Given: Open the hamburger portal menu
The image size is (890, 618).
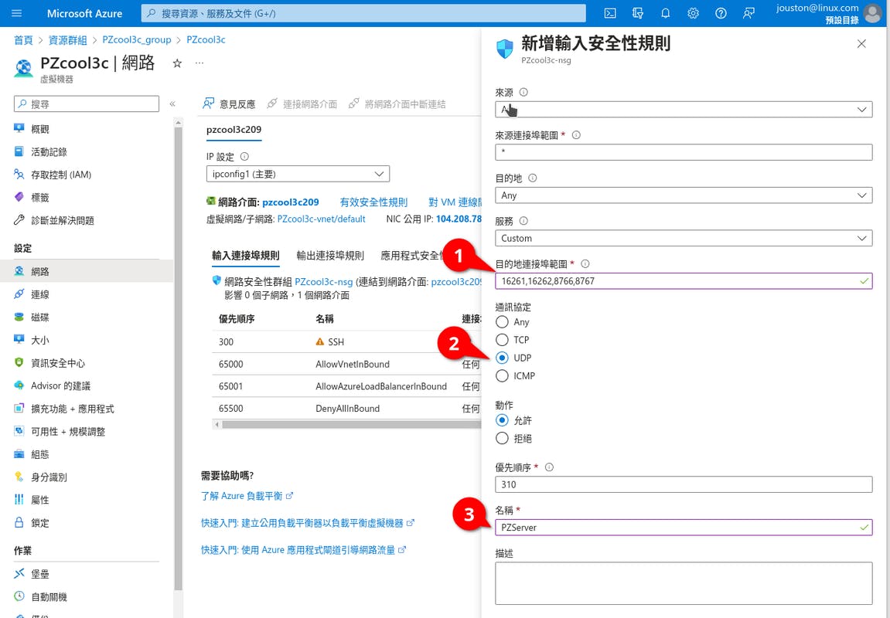Looking at the screenshot, I should tap(17, 13).
